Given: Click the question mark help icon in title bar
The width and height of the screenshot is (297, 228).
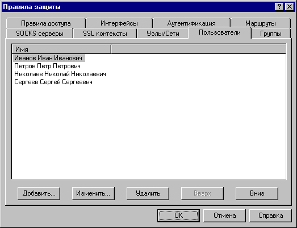Looking at the screenshot, I should pyautogui.click(x=279, y=7).
